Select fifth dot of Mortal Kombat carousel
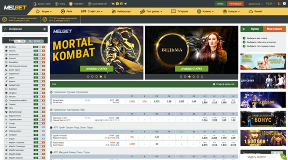 pyautogui.click(x=105, y=76)
